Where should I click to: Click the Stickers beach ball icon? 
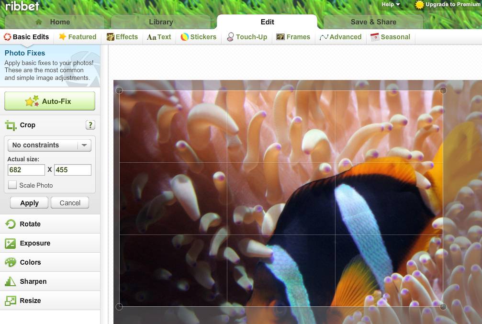click(x=184, y=37)
